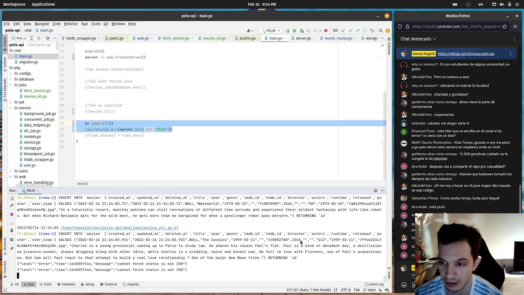The width and height of the screenshot is (524, 295).
Task: Collapse the jobs folder
Action: tap(10, 85)
